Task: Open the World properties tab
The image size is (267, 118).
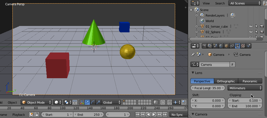Action: (x=221, y=46)
